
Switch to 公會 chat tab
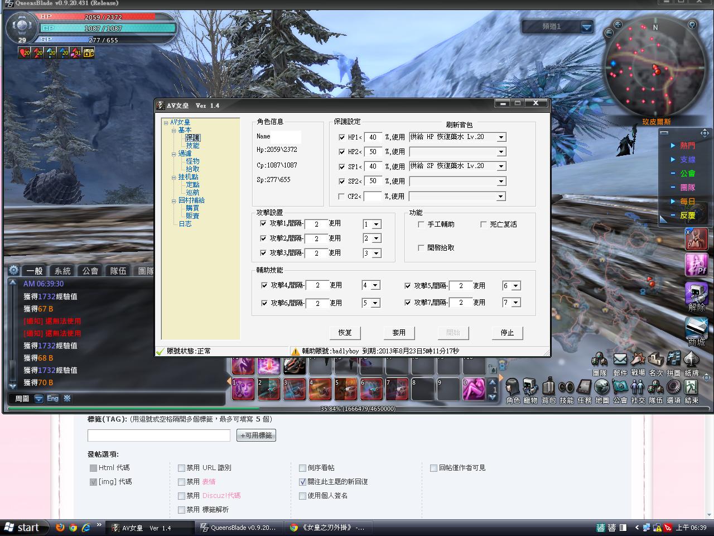[x=90, y=271]
